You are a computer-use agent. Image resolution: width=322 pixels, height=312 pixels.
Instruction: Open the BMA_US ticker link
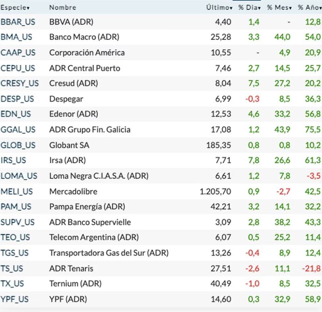click(x=17, y=37)
